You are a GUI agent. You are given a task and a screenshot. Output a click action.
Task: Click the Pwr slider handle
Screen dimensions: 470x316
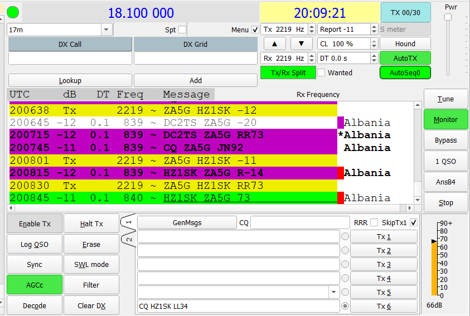(448, 17)
